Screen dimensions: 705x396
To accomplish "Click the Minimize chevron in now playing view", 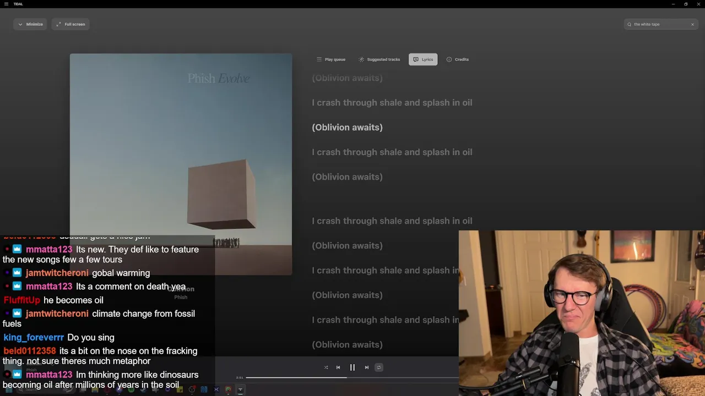I will (20, 24).
